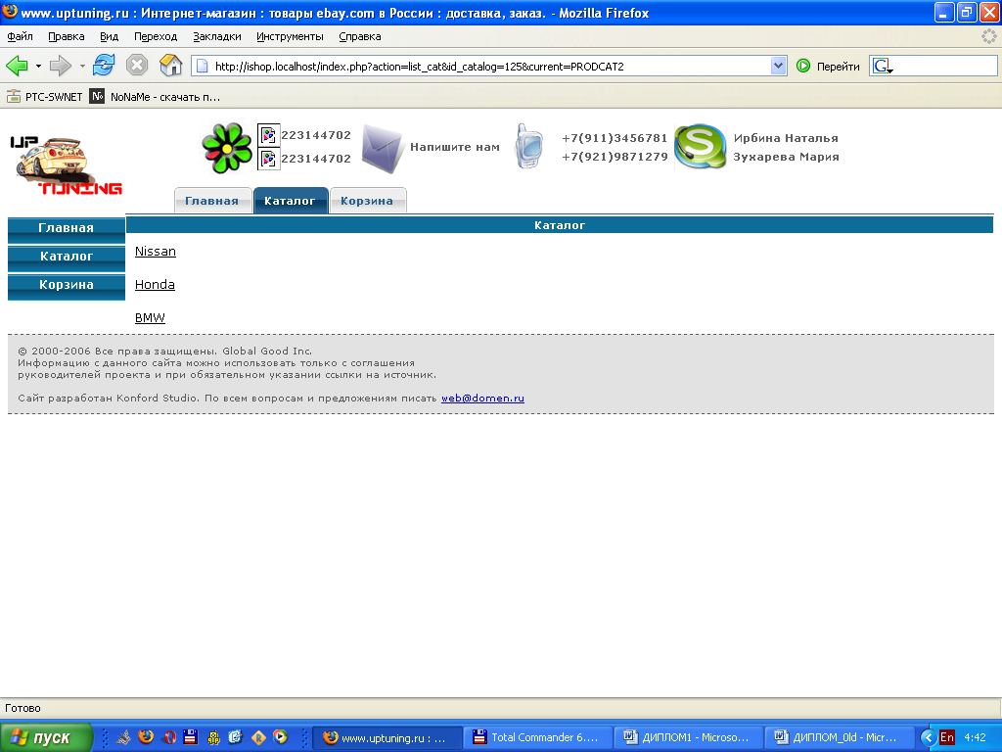Click the second ICQ status image icon
The height and width of the screenshot is (752, 1002).
tap(268, 159)
